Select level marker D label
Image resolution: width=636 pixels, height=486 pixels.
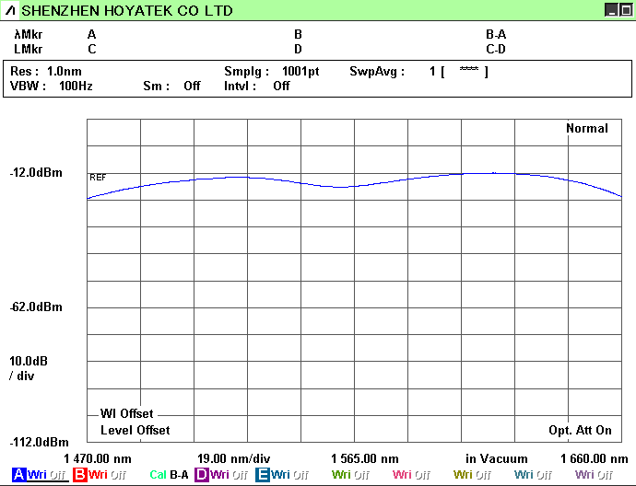point(298,49)
